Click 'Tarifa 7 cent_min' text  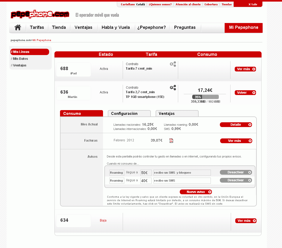[139, 69]
